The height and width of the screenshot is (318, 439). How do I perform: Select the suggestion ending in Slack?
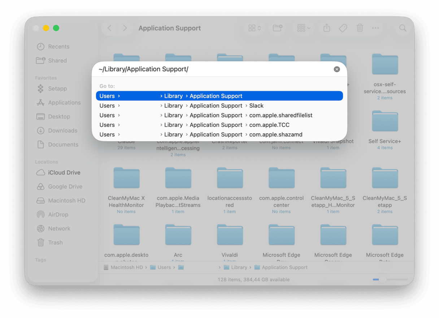coord(219,106)
